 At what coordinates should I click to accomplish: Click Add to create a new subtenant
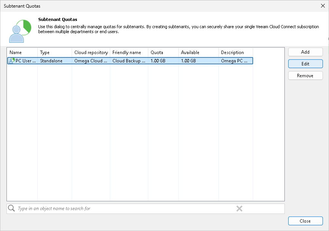(305, 52)
